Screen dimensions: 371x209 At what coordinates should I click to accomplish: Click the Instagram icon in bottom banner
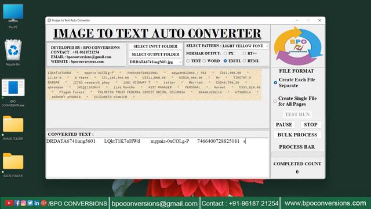[x=23, y=203]
